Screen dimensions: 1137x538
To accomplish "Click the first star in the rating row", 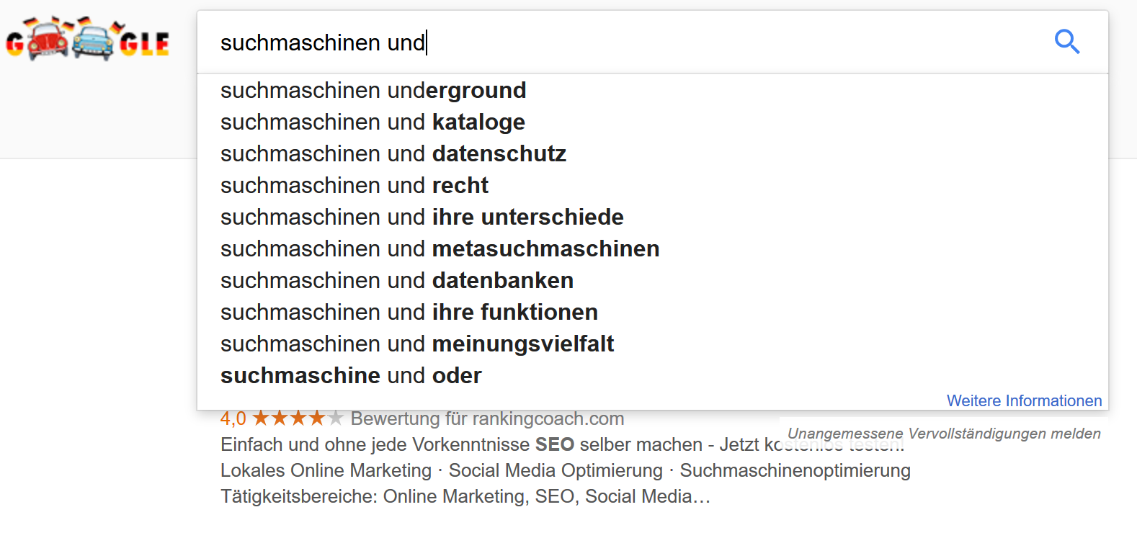I will click(262, 417).
